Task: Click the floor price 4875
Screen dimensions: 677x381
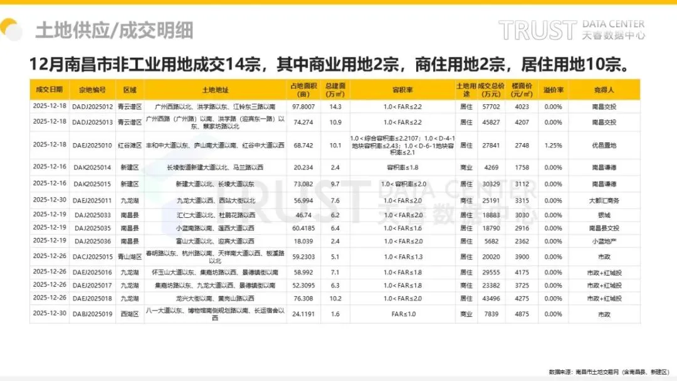Action: click(x=522, y=314)
